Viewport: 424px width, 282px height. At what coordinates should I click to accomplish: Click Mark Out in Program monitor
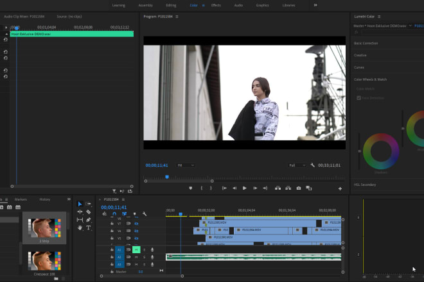211,188
